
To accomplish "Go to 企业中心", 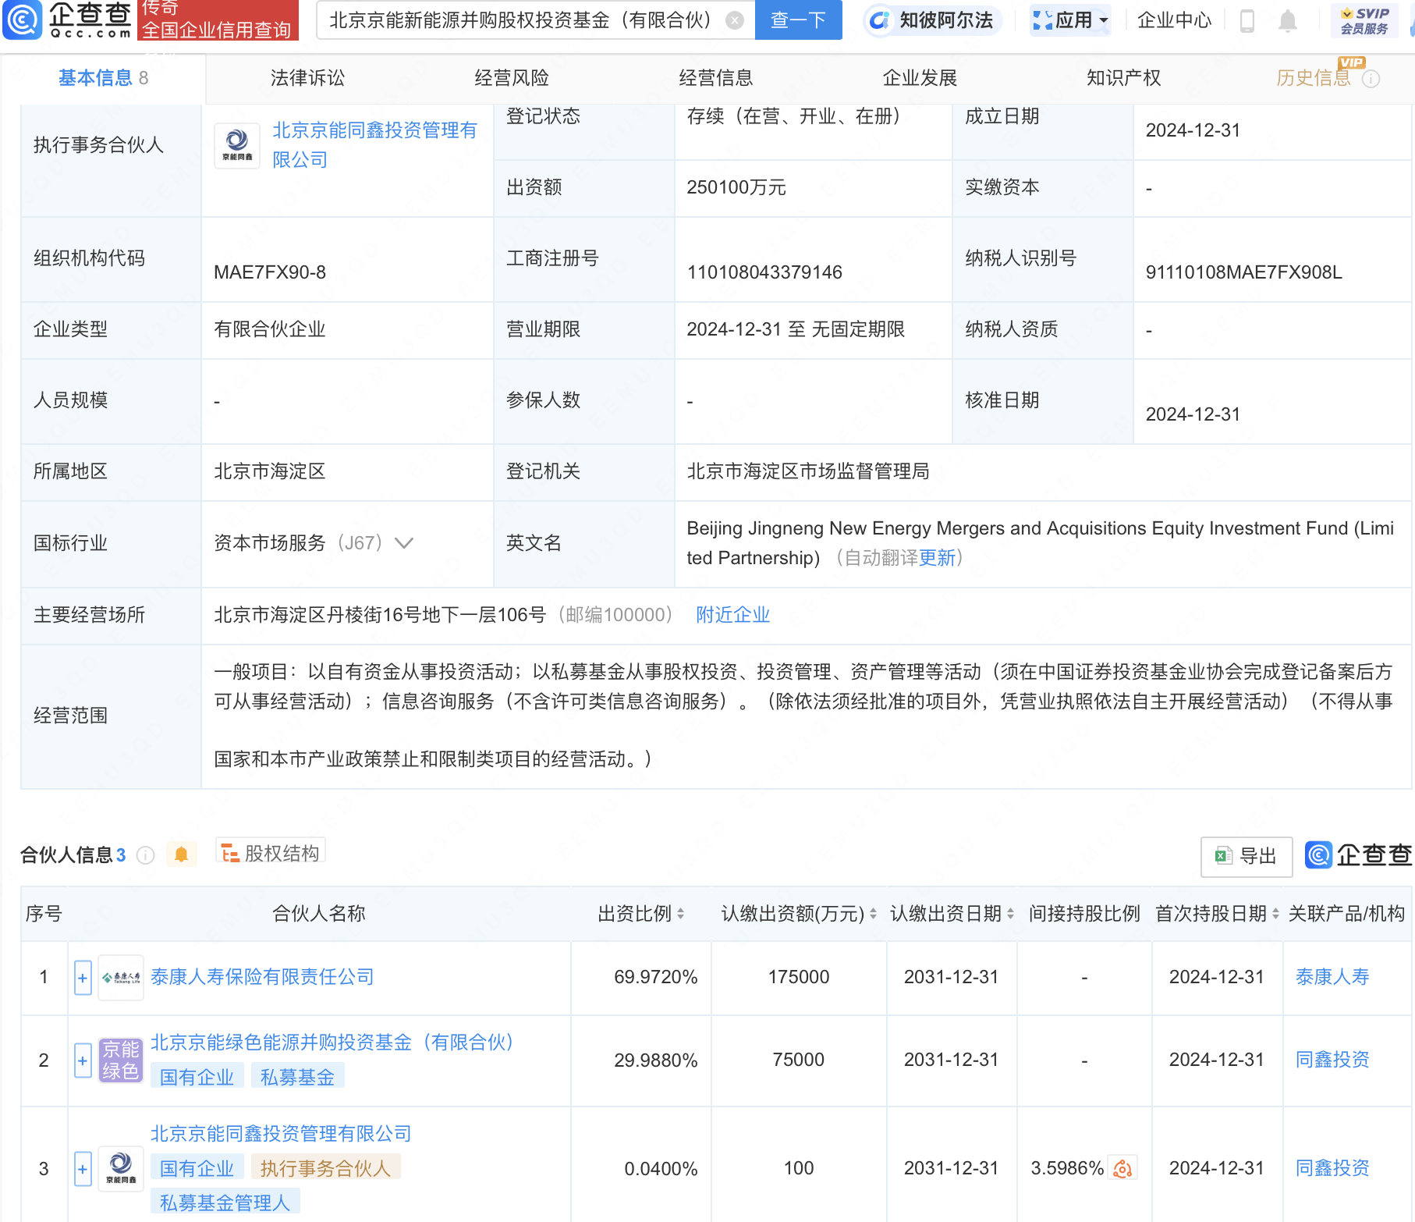I will [1174, 20].
